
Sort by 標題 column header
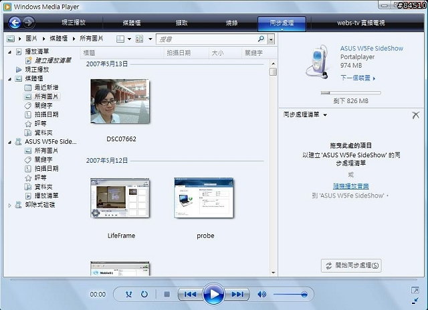(x=122, y=53)
